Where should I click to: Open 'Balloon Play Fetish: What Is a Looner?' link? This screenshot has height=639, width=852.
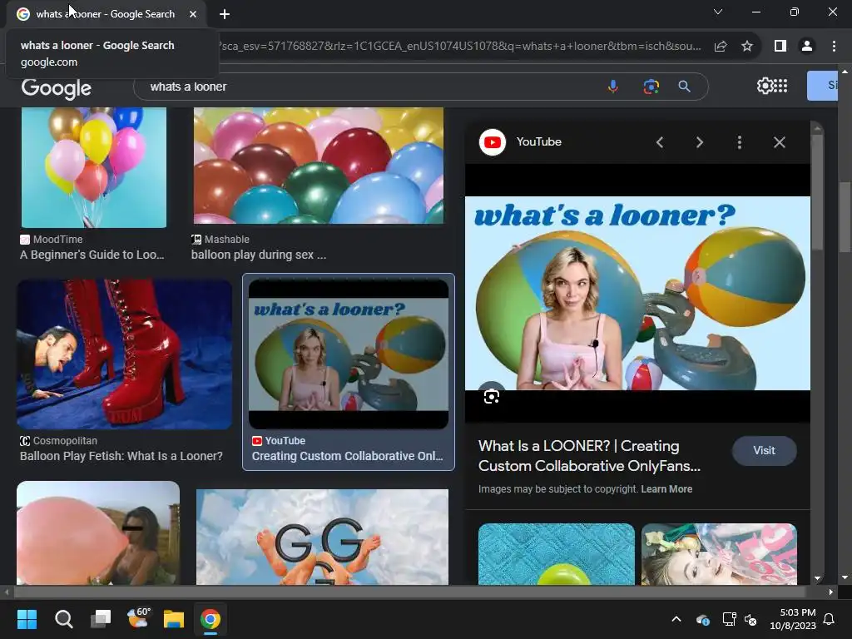click(x=121, y=457)
